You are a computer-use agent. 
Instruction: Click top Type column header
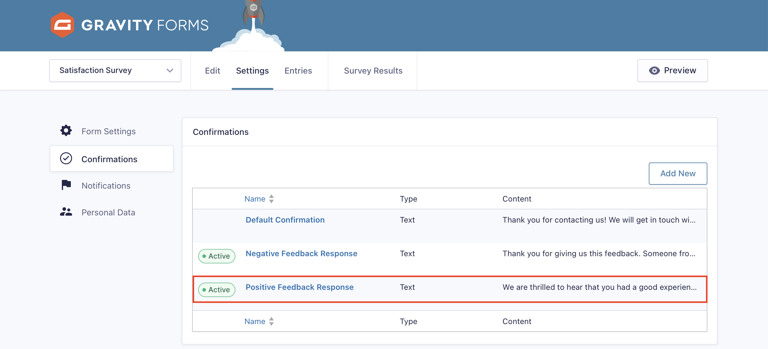[x=409, y=199]
